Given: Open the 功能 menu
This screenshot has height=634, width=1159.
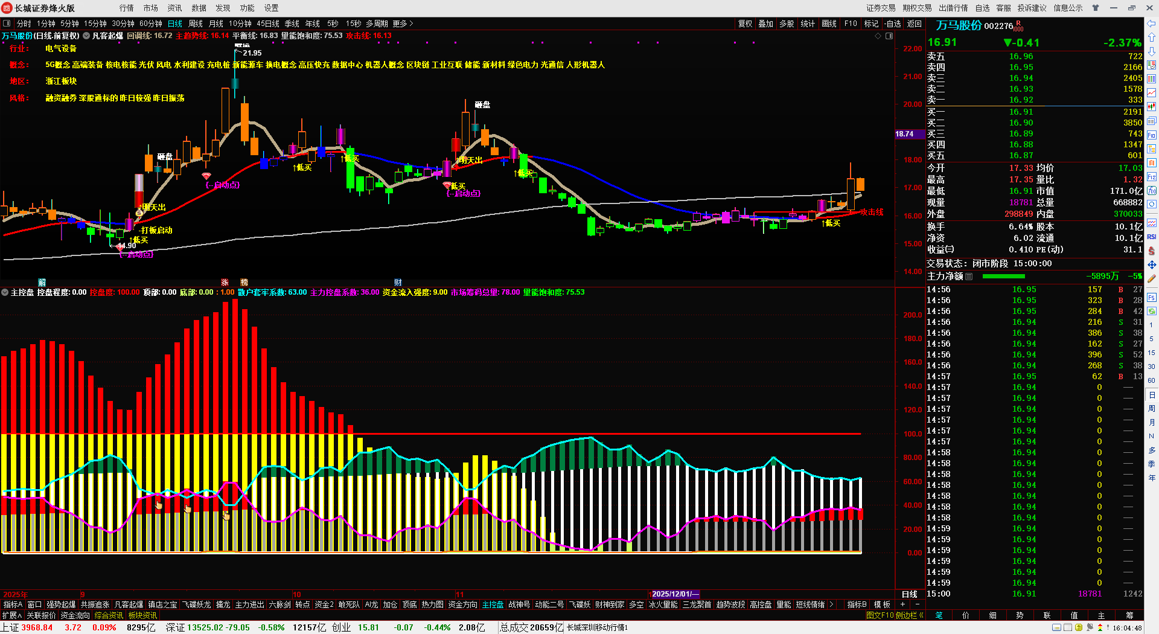Looking at the screenshot, I should (x=247, y=8).
